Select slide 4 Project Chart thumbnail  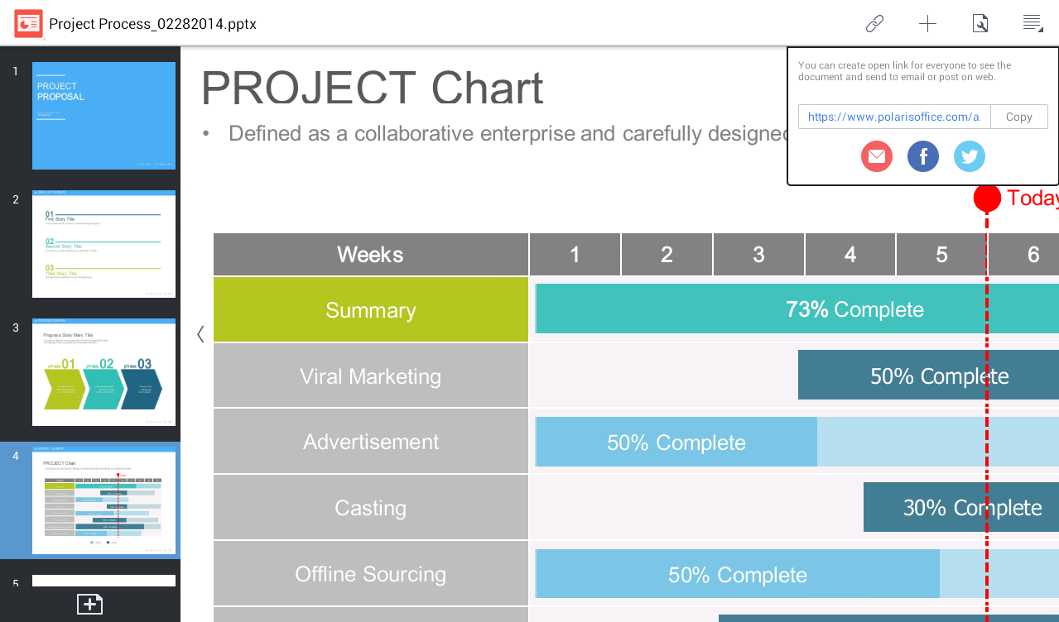pyautogui.click(x=103, y=500)
